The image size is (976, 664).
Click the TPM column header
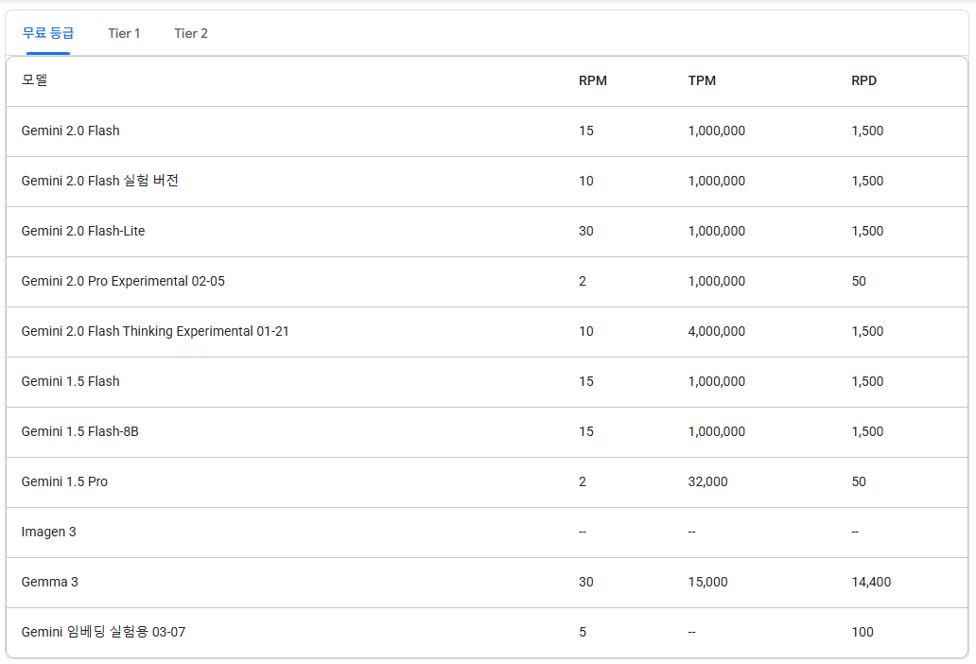click(700, 80)
